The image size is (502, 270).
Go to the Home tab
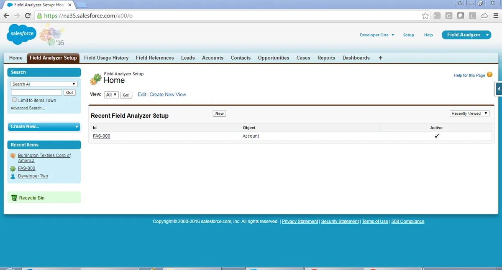pyautogui.click(x=16, y=58)
